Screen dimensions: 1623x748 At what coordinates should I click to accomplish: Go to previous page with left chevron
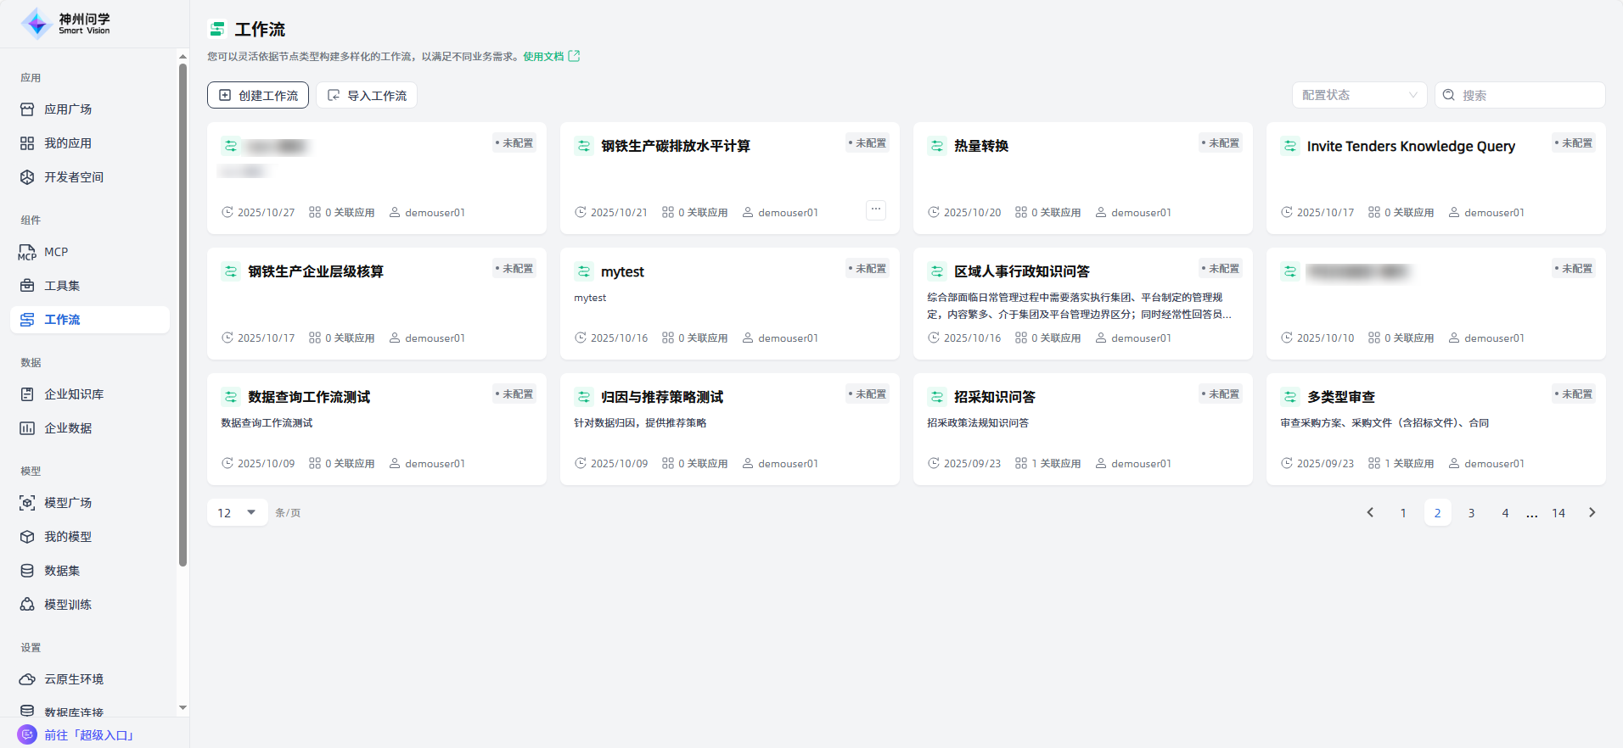(x=1369, y=512)
